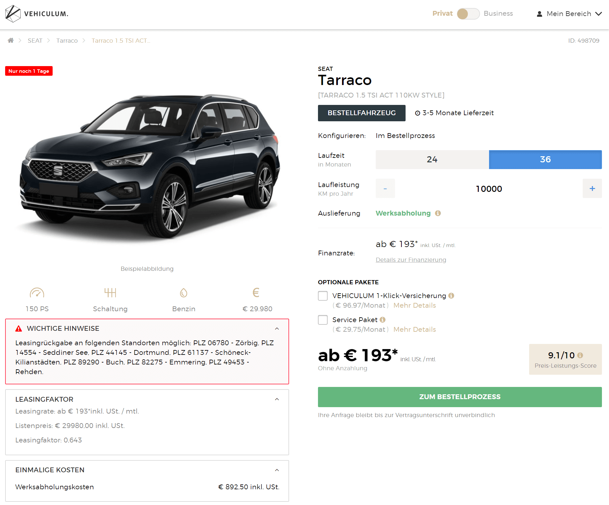Click the info icon next to Werksabholung
Screen dimensions: 609x505
click(x=438, y=213)
